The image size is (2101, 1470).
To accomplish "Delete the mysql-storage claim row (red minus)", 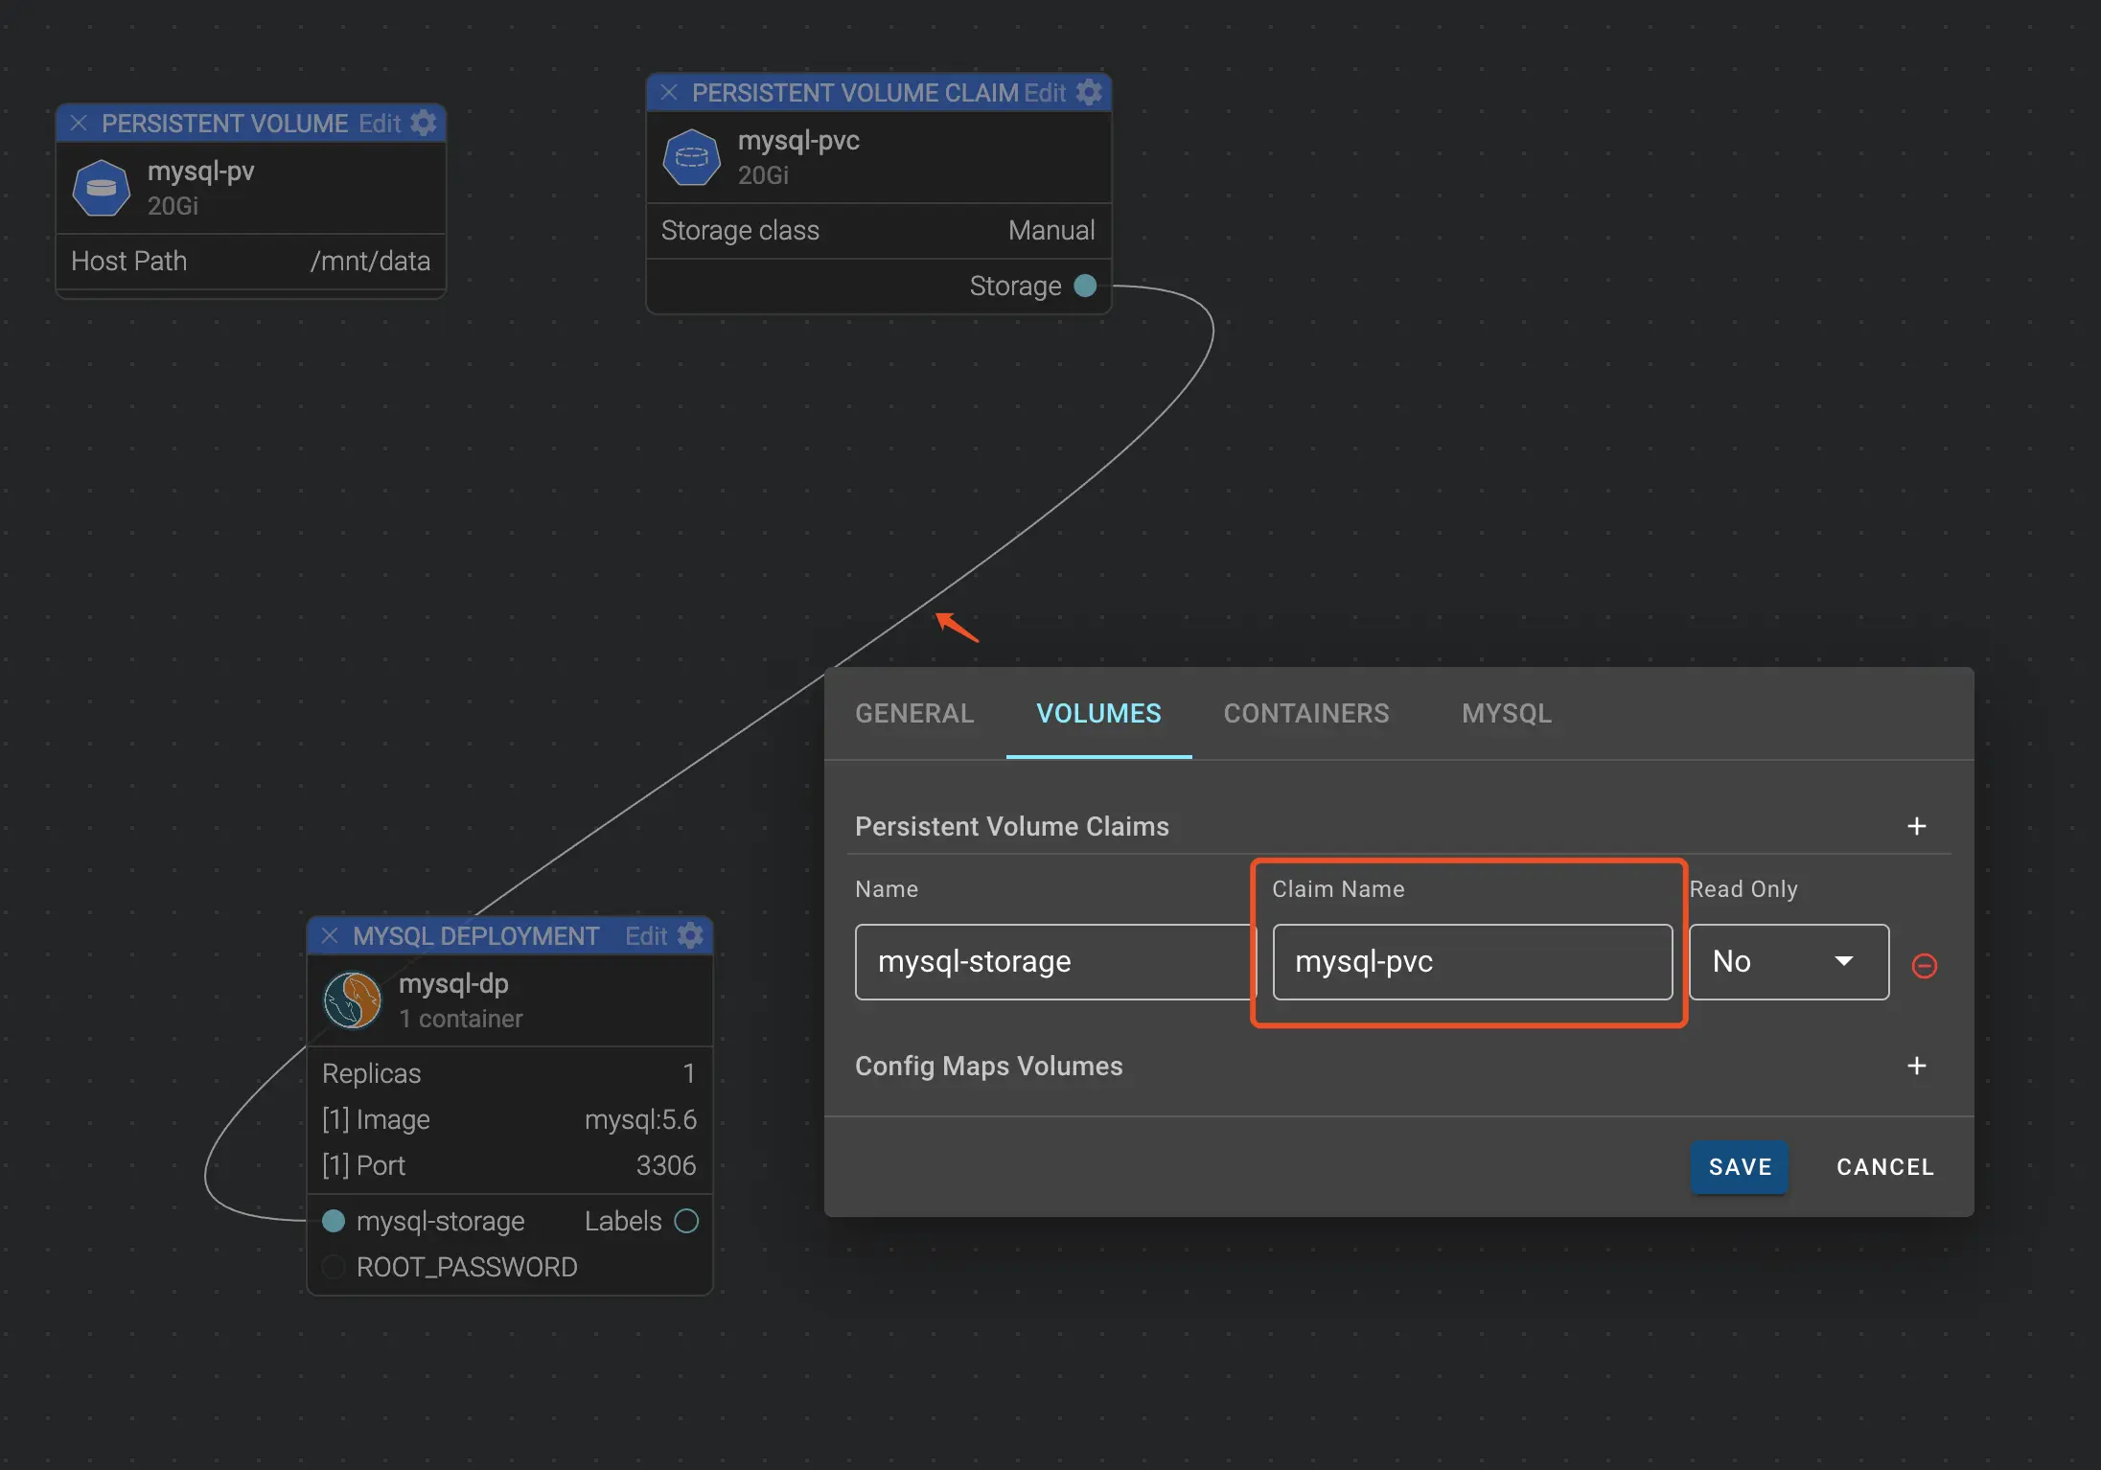I will tap(1924, 965).
